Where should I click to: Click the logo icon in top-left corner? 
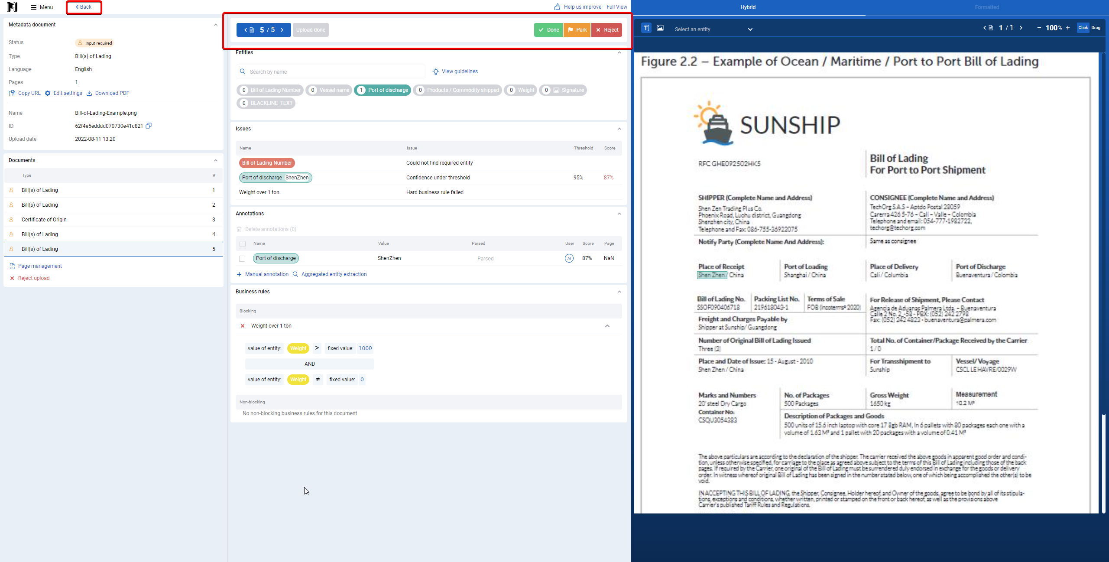(x=13, y=7)
